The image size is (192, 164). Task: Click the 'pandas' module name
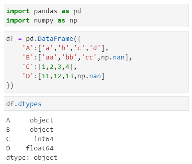click(x=46, y=11)
